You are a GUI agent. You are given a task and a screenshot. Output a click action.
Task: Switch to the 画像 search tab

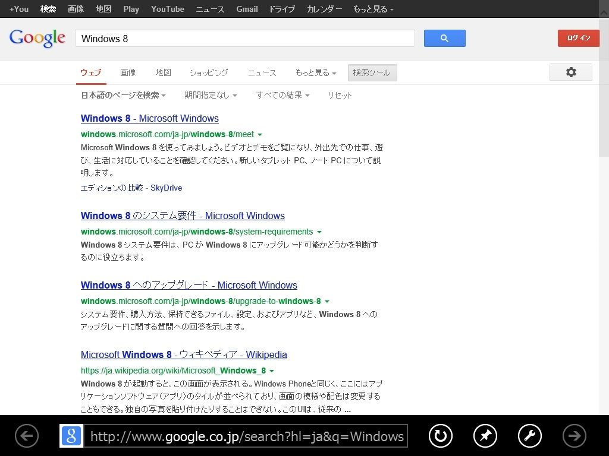click(128, 72)
